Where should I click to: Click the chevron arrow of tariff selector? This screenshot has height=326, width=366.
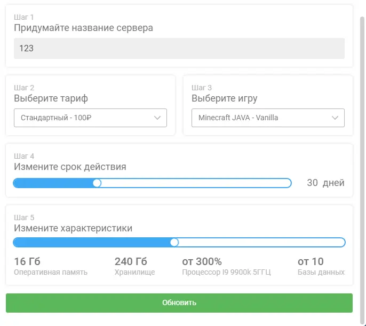[x=158, y=118]
